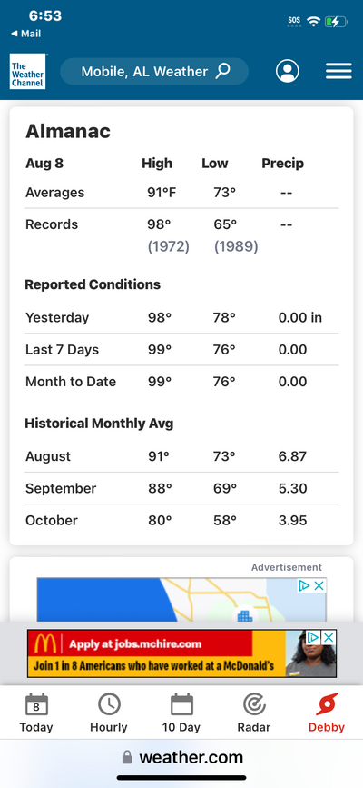Tap the Today calendar icon
This screenshot has width=363, height=788.
(36, 704)
